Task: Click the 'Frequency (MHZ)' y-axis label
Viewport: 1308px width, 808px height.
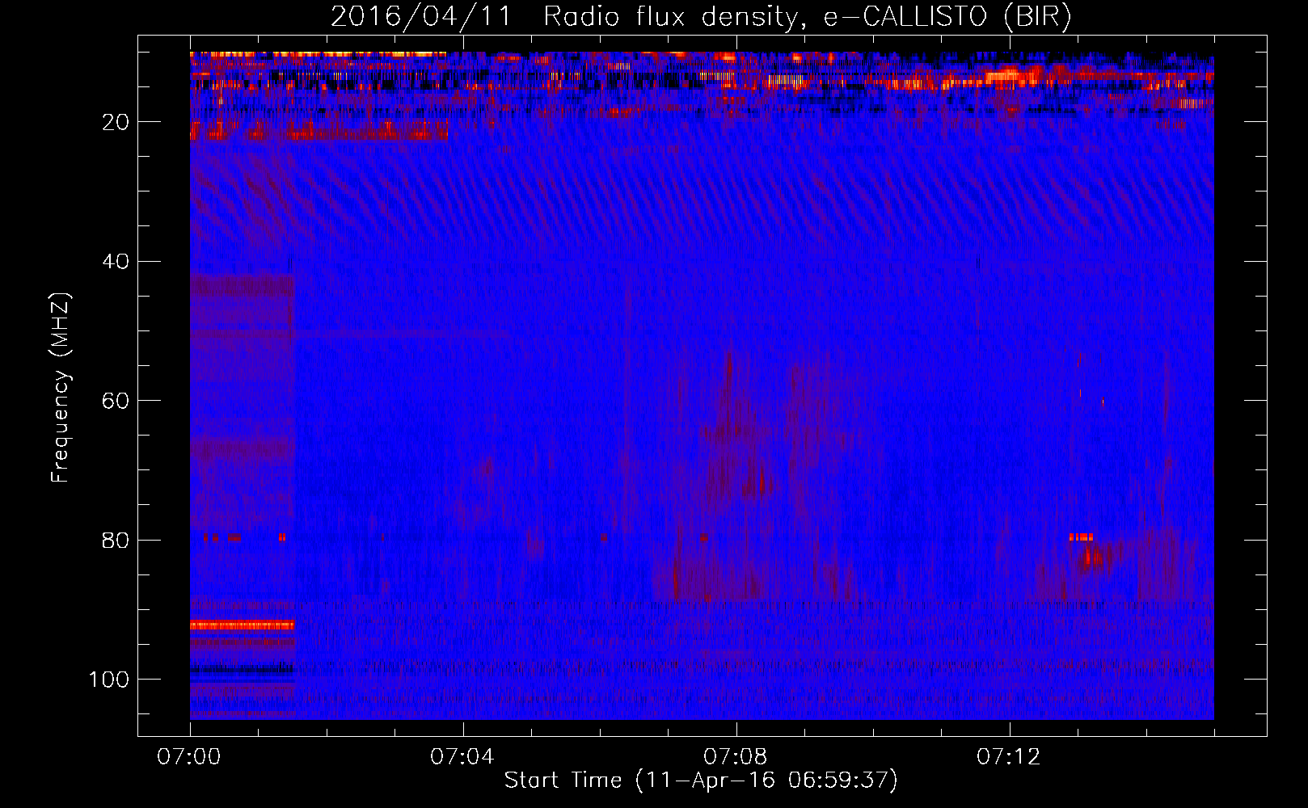Action: coord(61,388)
